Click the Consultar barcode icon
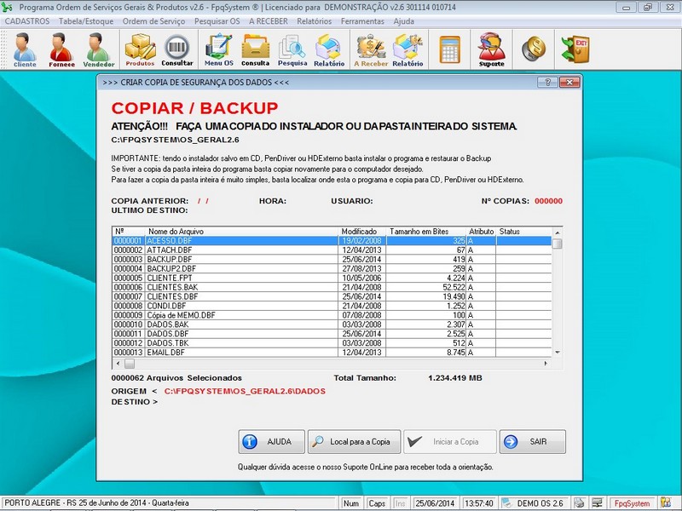The image size is (682, 511). 177,49
